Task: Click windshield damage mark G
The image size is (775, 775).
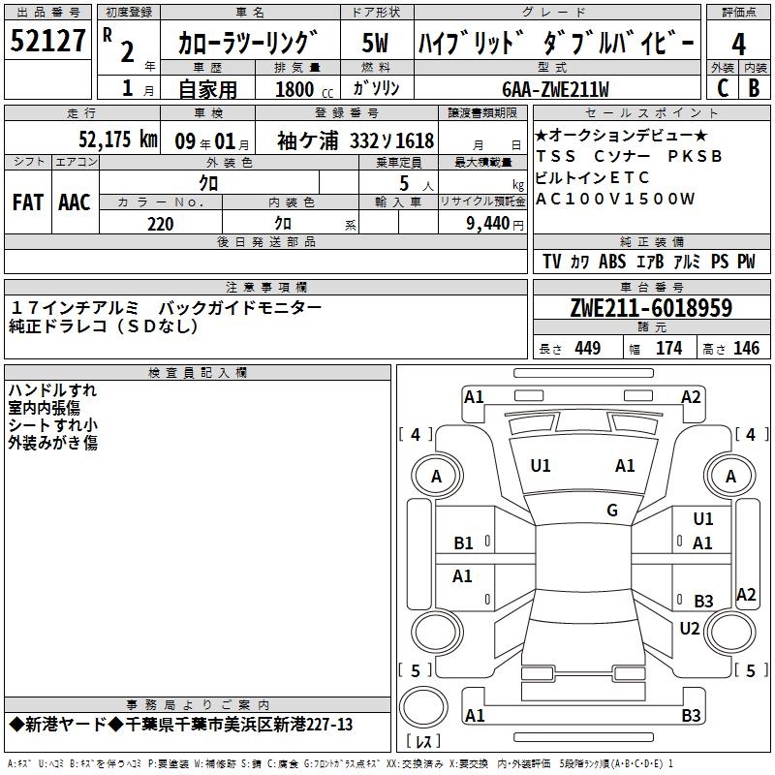Action: click(x=612, y=511)
